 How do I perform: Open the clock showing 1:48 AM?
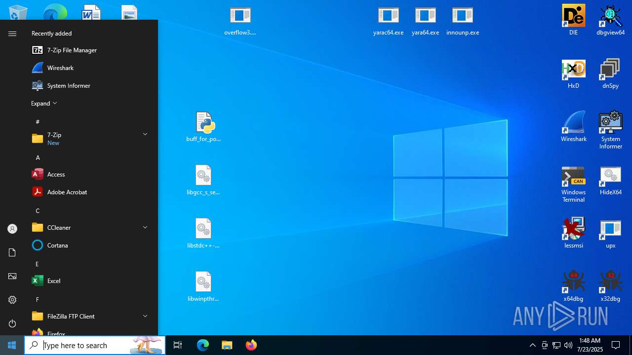590,345
